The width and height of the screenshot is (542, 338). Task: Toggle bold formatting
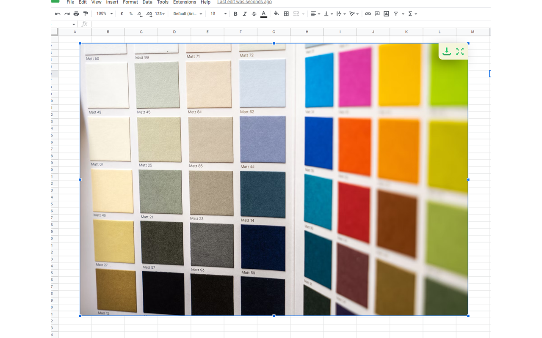click(235, 14)
